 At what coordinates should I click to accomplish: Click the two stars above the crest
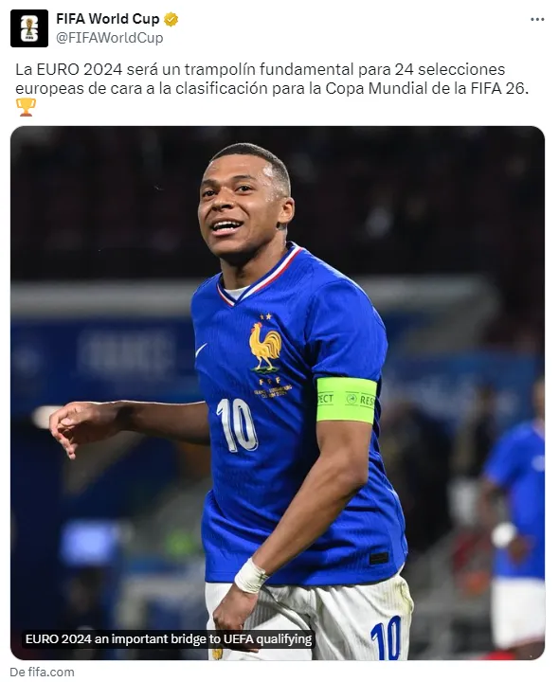click(x=266, y=316)
